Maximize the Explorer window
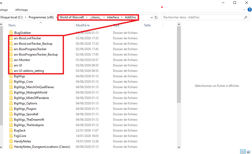 (235, 3)
